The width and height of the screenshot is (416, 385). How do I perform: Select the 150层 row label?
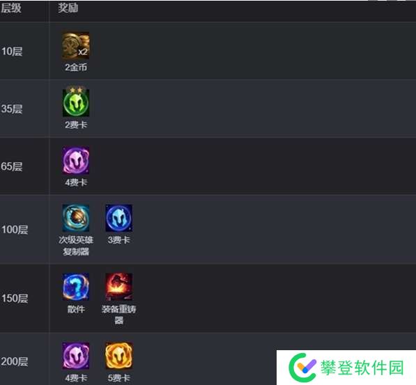(x=15, y=298)
